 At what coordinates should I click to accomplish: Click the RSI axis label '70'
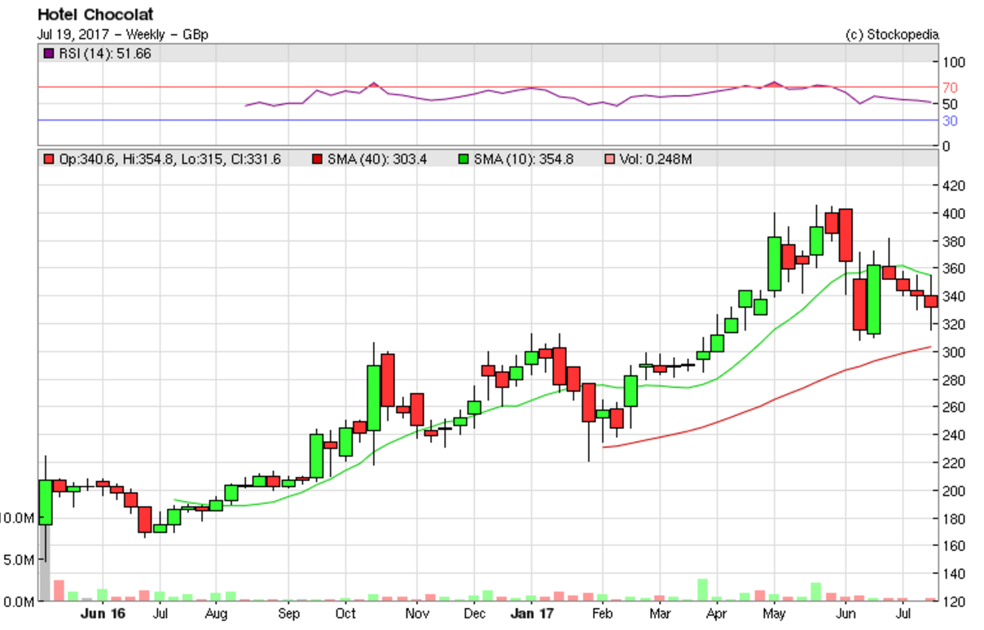950,88
